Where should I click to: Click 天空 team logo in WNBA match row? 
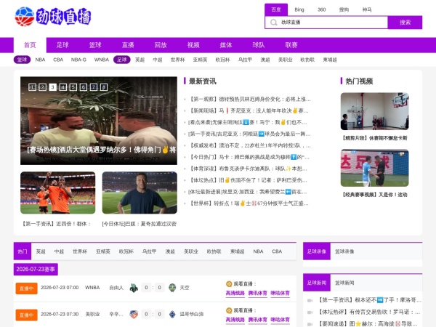(x=172, y=288)
